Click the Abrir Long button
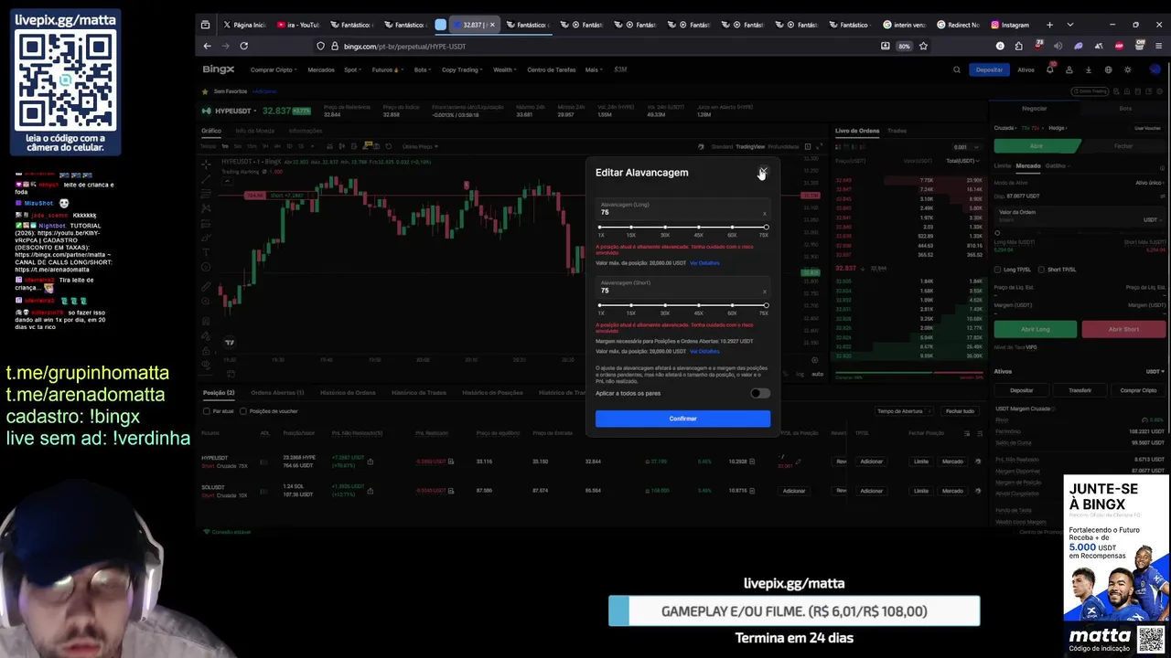 [x=1036, y=329]
